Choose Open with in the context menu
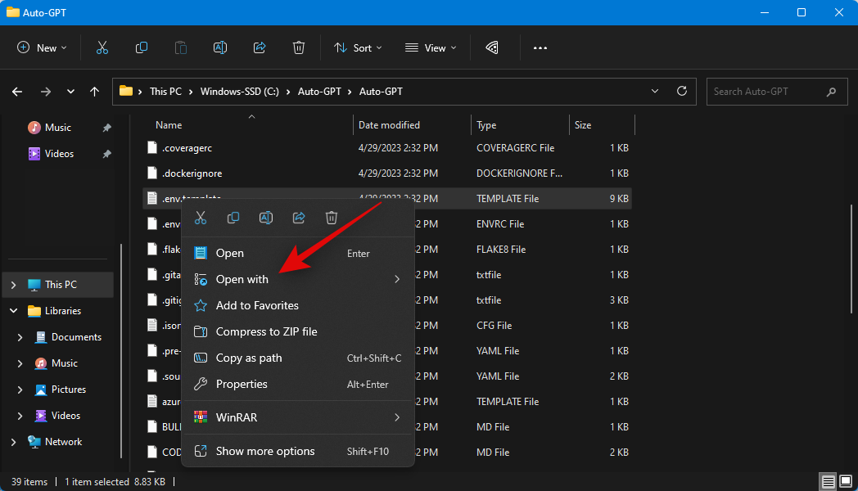This screenshot has width=858, height=491. [x=298, y=279]
